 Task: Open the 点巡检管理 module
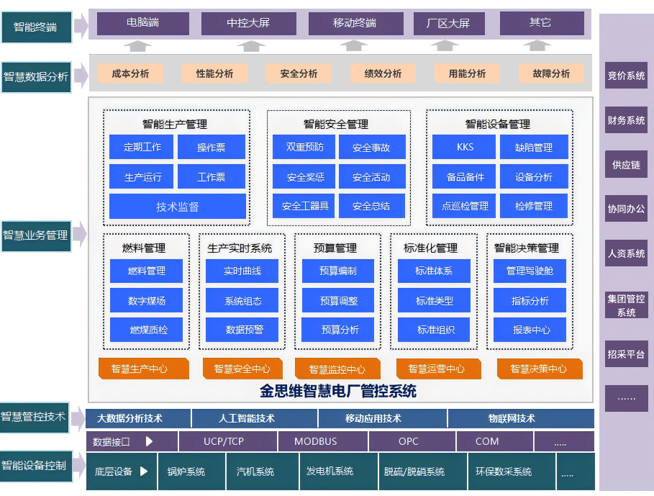point(464,206)
